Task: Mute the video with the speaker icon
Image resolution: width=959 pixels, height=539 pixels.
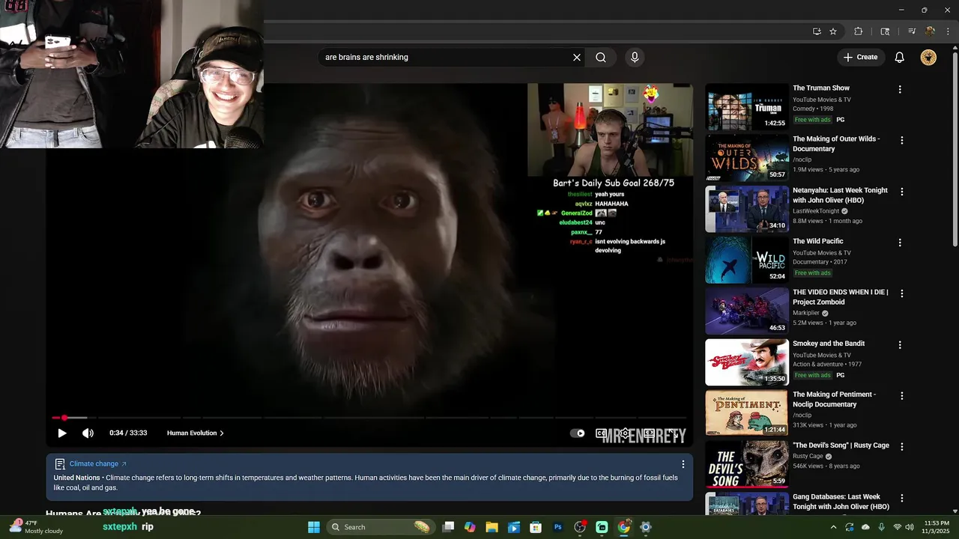Action: [x=88, y=433]
